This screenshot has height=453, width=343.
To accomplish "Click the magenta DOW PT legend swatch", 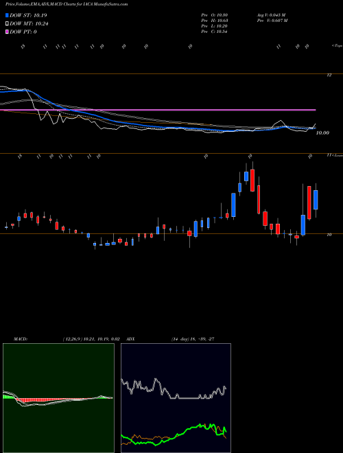I will (8, 32).
